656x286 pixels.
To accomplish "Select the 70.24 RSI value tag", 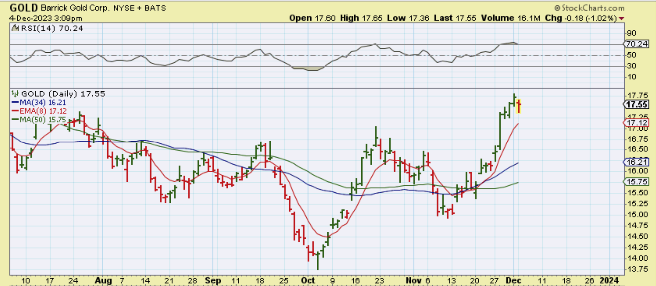I will [636, 44].
